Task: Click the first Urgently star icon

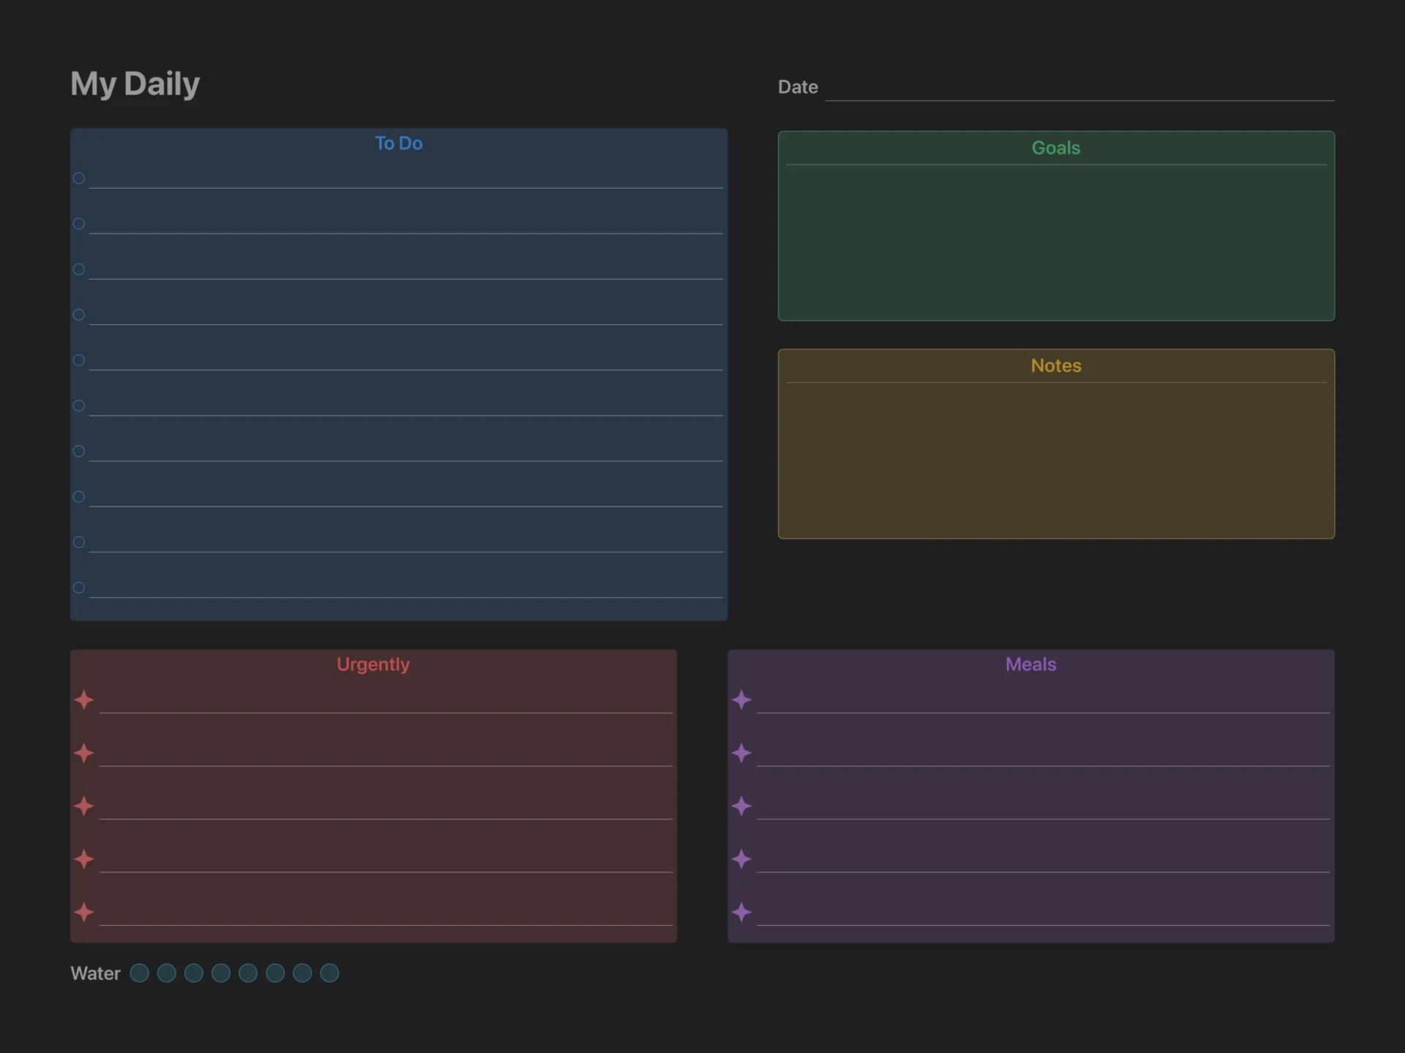Action: [84, 700]
